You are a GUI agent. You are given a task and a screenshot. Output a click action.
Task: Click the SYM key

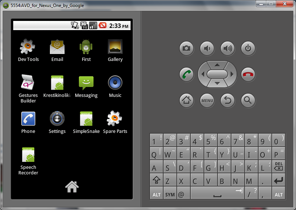(170, 193)
